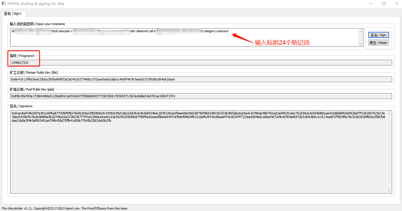Click the Farmer Public Key value field
Screen dimensions: 402x211
pos(201,79)
